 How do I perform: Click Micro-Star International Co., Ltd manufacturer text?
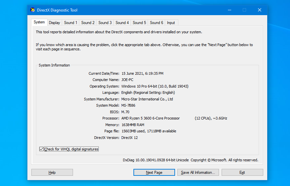pos(147,99)
